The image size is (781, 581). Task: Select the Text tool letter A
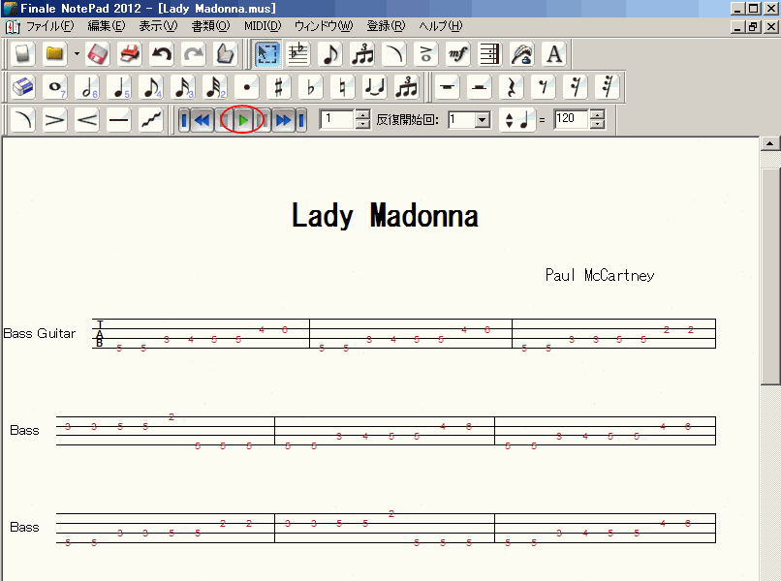(553, 54)
